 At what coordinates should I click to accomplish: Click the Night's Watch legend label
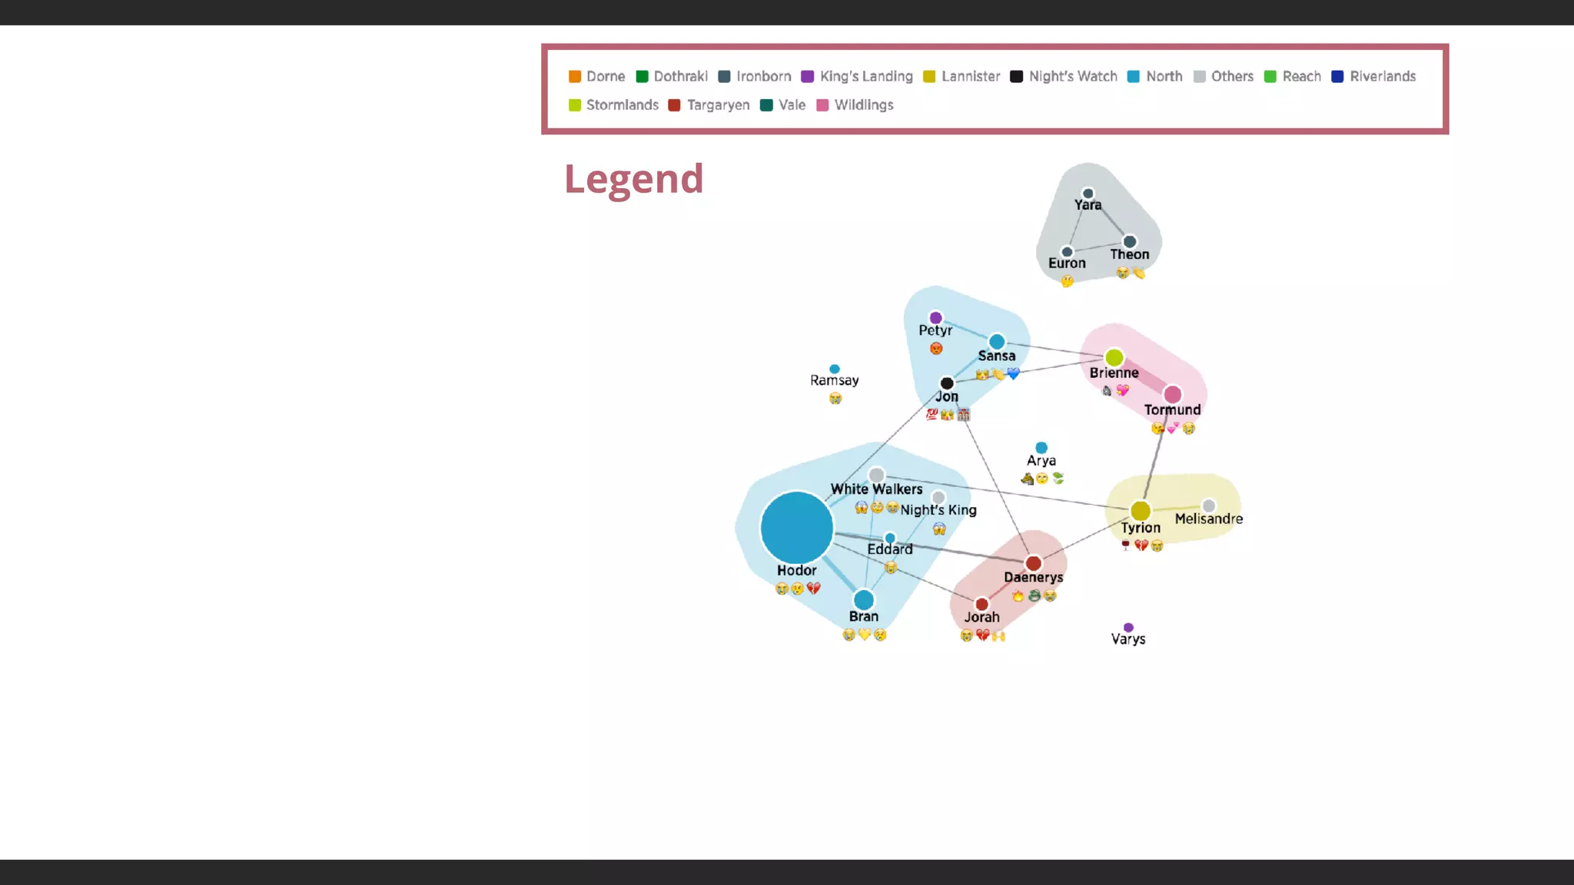pyautogui.click(x=1073, y=77)
